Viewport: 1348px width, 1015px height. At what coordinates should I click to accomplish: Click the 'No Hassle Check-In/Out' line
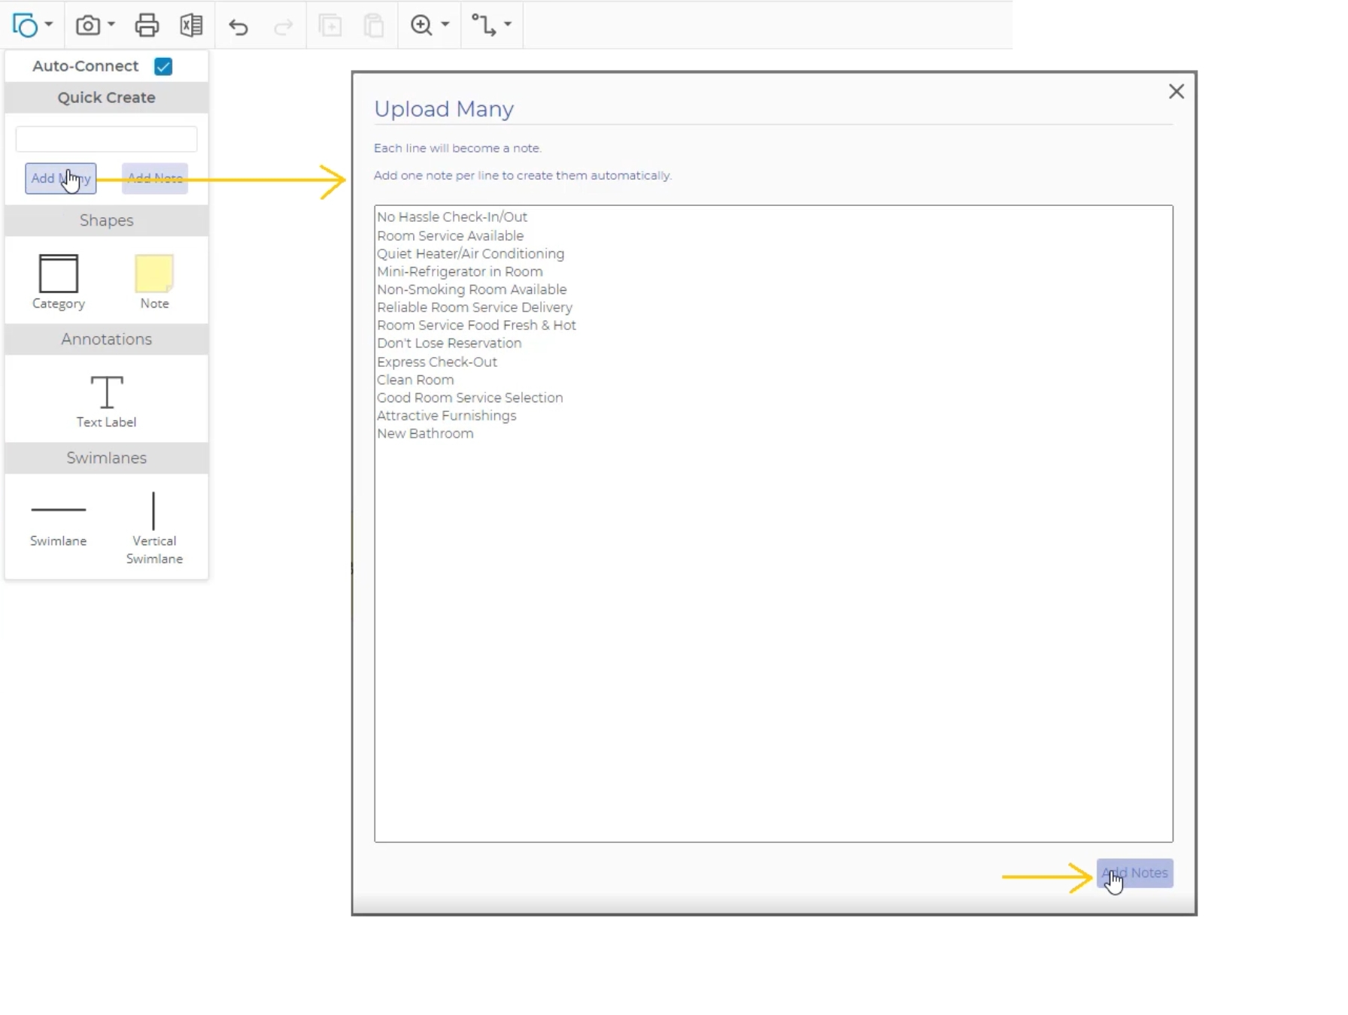pos(452,217)
